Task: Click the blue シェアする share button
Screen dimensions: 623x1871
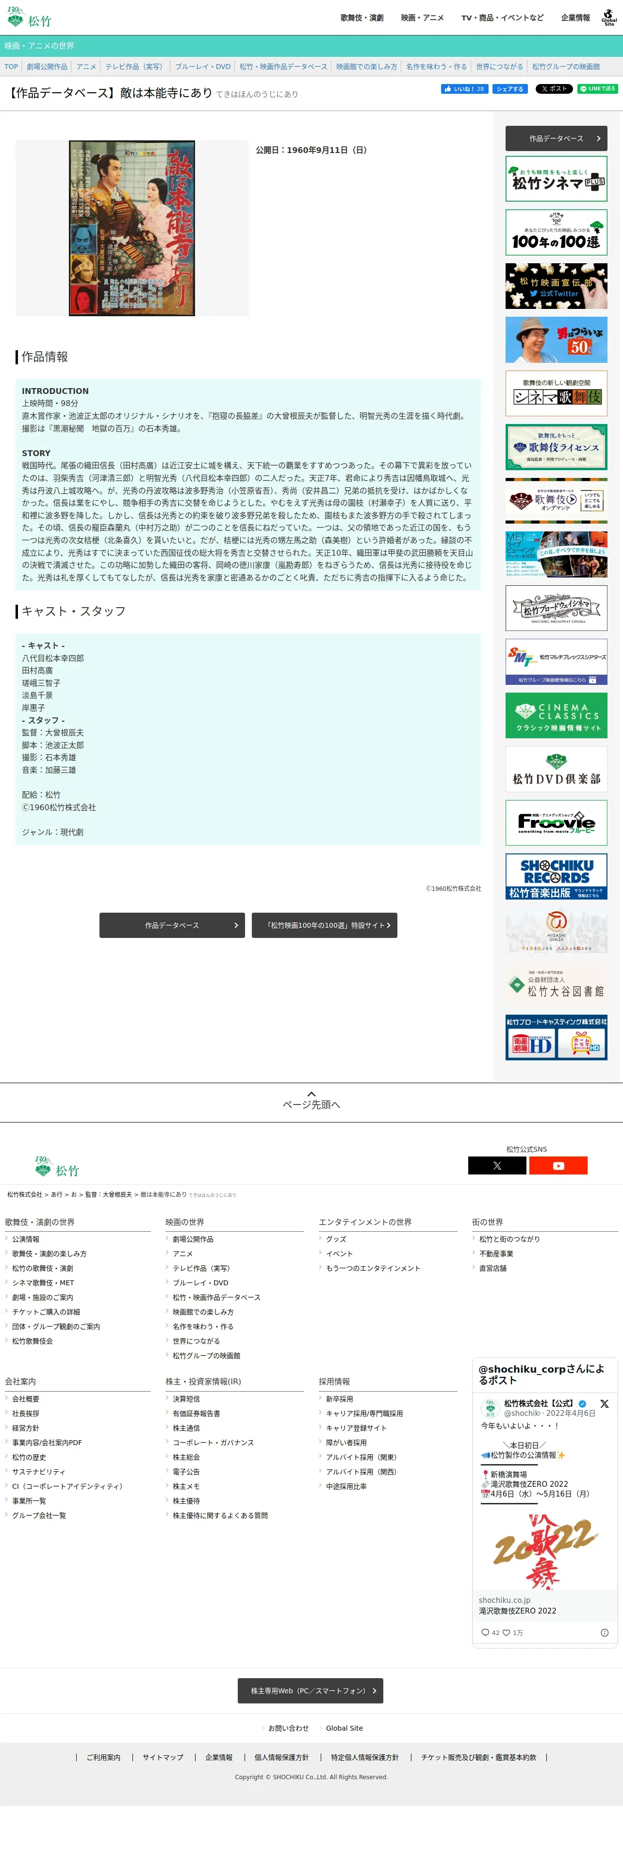Action: [510, 88]
